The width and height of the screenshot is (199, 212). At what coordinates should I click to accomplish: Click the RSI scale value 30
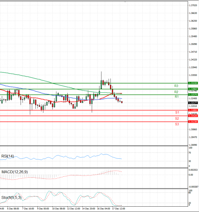click(x=190, y=161)
